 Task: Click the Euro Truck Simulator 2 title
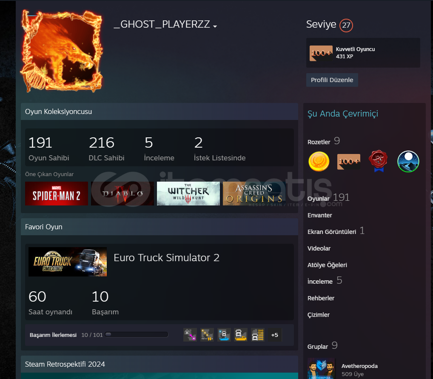(x=166, y=258)
